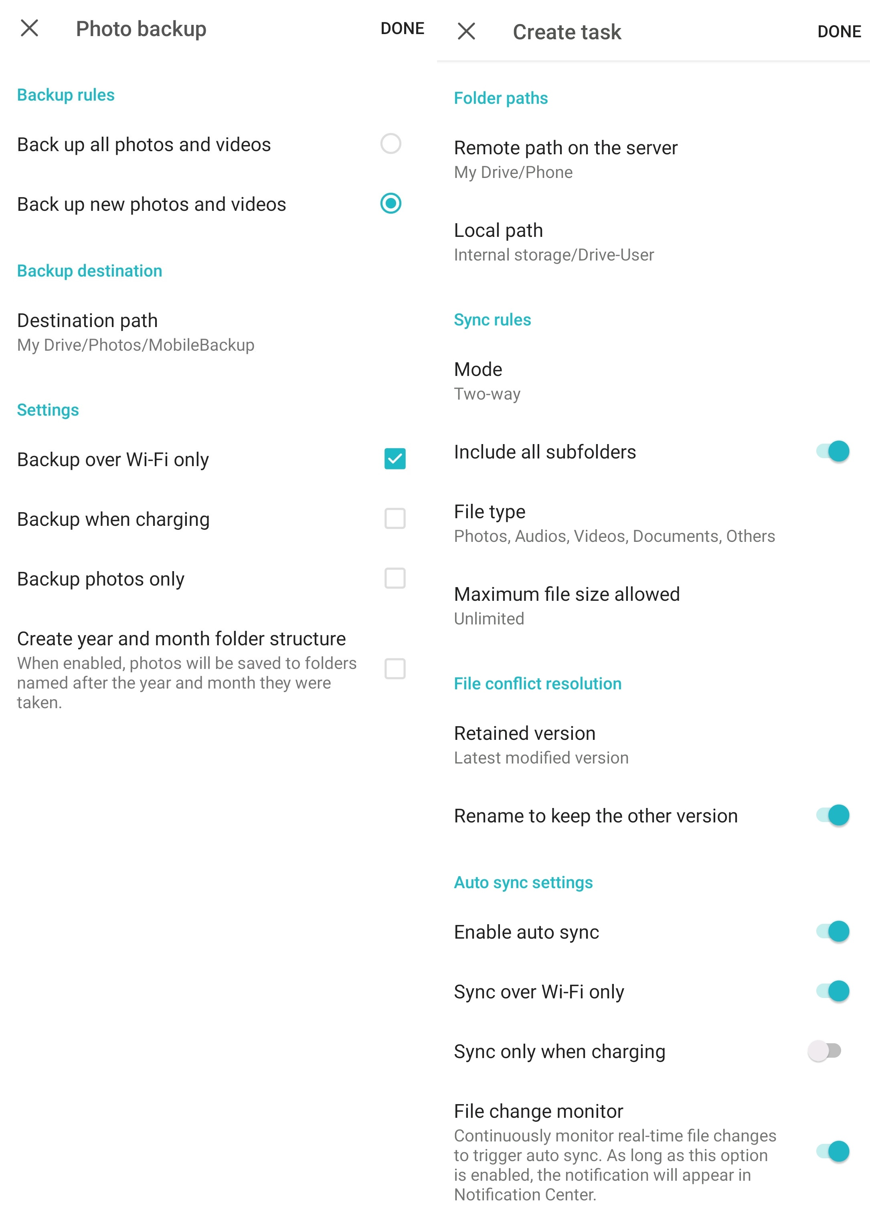Check Backup when charging
Viewport: 870px width, 1220px height.
[395, 518]
